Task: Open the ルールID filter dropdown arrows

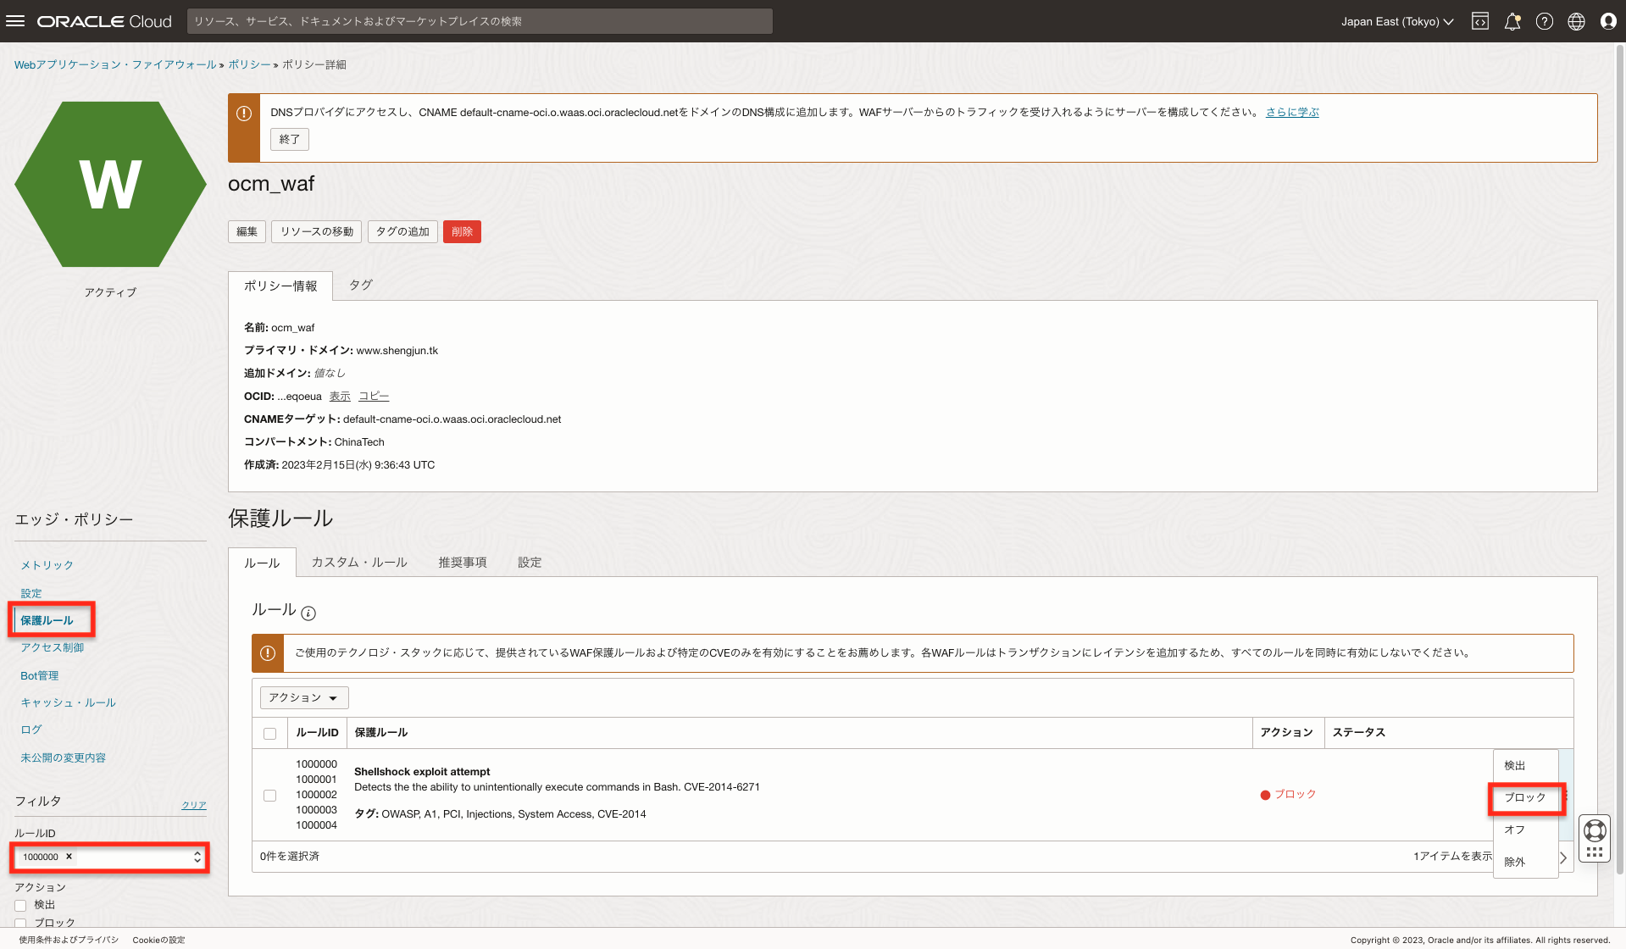Action: pos(197,857)
